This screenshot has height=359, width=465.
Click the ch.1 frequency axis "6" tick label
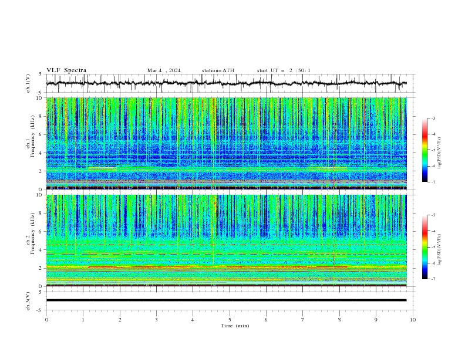coord(42,134)
